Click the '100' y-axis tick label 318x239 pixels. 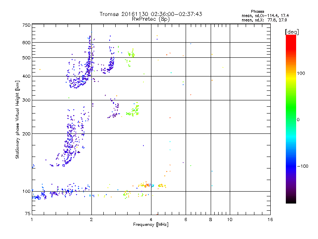click(x=26, y=191)
